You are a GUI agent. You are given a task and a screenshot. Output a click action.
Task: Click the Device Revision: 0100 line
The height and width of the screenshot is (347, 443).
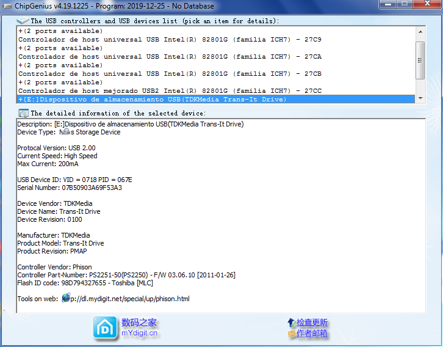[x=49, y=219]
